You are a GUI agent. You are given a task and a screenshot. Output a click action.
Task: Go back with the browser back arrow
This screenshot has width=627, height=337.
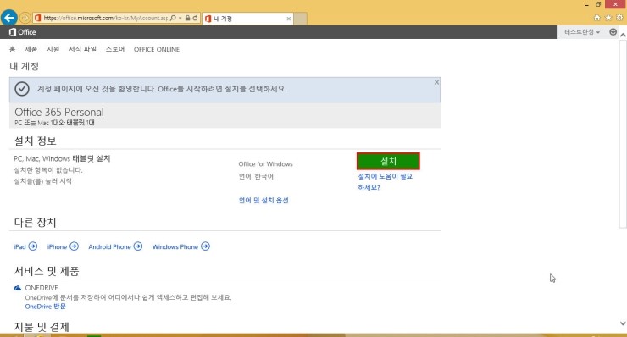[8, 18]
